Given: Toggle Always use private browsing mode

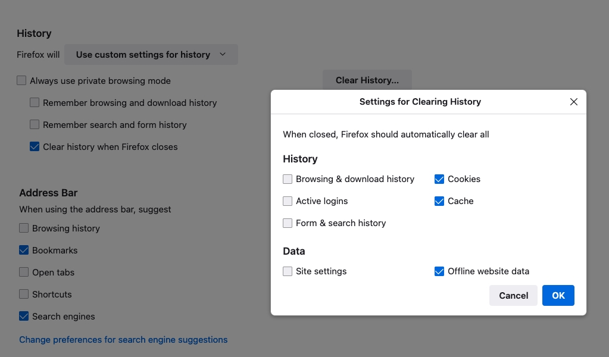Looking at the screenshot, I should pos(22,81).
